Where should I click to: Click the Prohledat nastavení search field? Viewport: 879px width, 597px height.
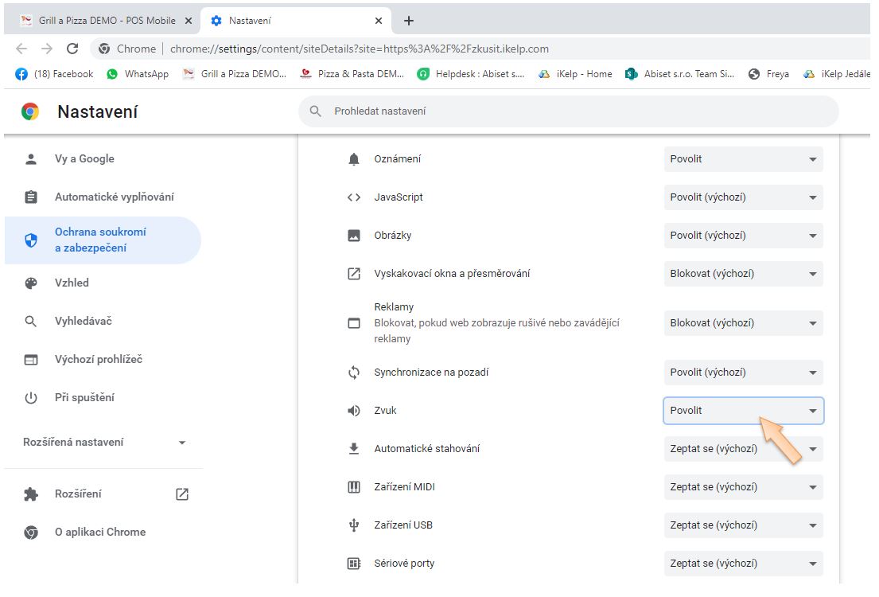click(x=568, y=111)
